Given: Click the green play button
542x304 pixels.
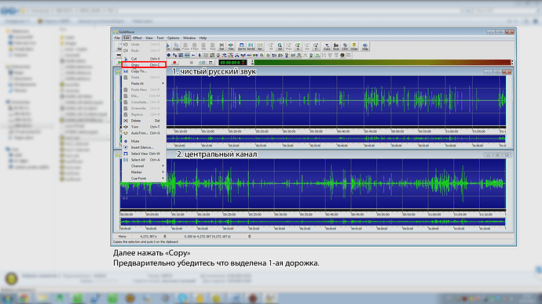Looking at the screenshot, I should [119, 63].
